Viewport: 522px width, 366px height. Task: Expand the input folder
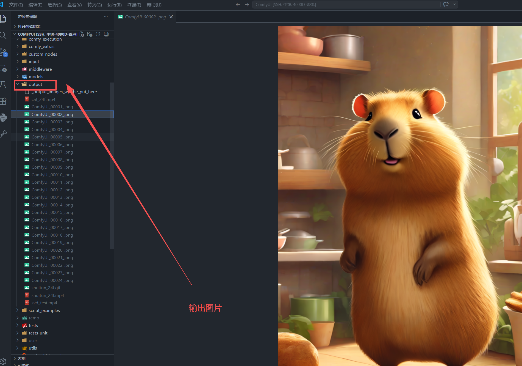click(x=62, y=62)
